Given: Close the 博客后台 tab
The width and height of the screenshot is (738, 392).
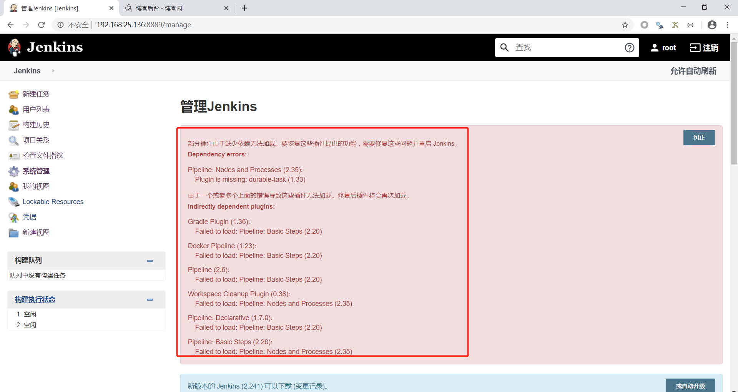Looking at the screenshot, I should click(x=226, y=8).
